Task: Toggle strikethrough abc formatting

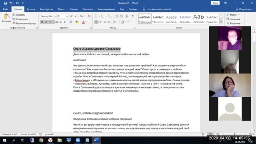Action: 57,22
